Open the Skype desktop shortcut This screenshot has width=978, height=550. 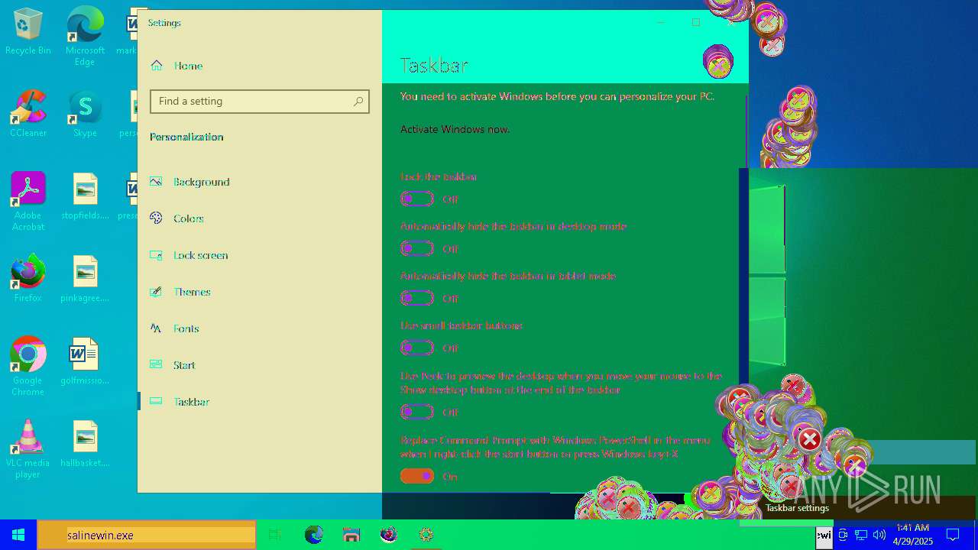point(85,114)
